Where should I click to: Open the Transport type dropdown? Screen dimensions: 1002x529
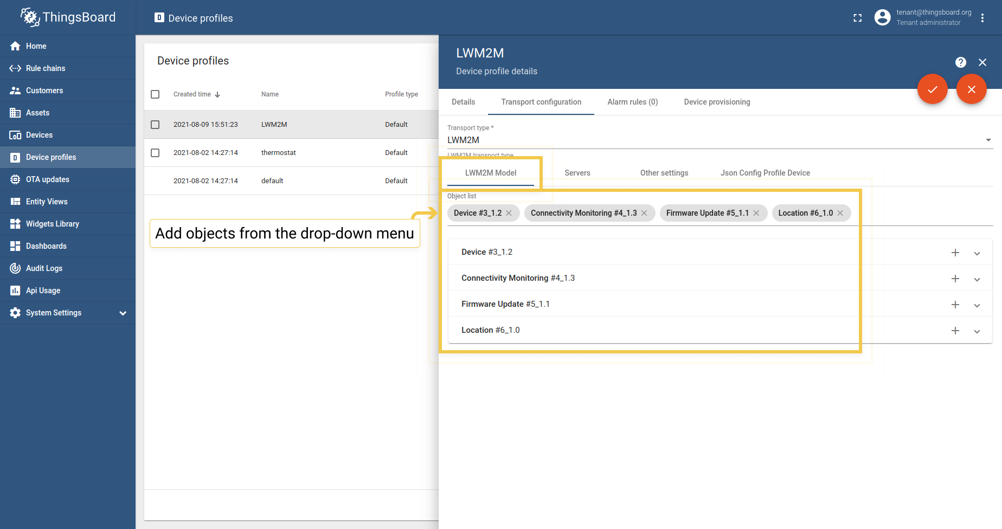[720, 140]
